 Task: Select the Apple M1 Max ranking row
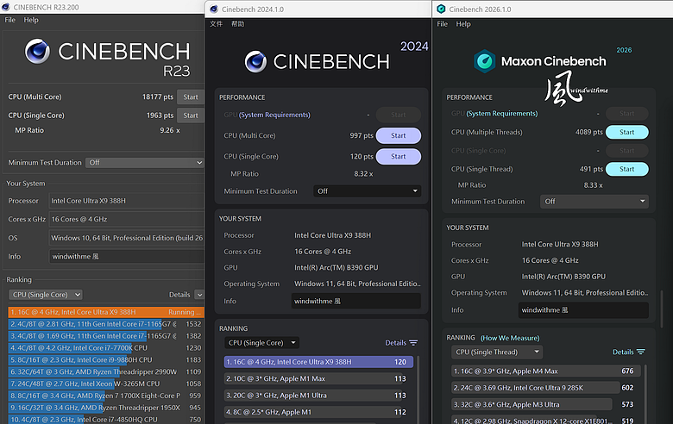[318, 378]
